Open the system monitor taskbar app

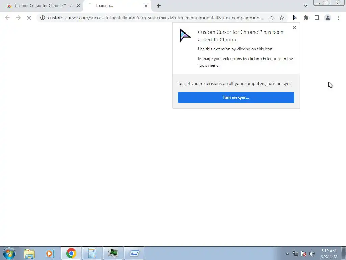(113, 253)
